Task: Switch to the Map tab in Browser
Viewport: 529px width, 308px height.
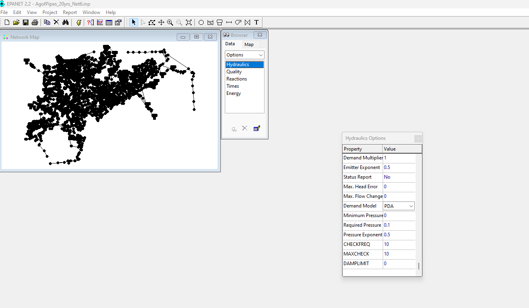Action: 249,44
